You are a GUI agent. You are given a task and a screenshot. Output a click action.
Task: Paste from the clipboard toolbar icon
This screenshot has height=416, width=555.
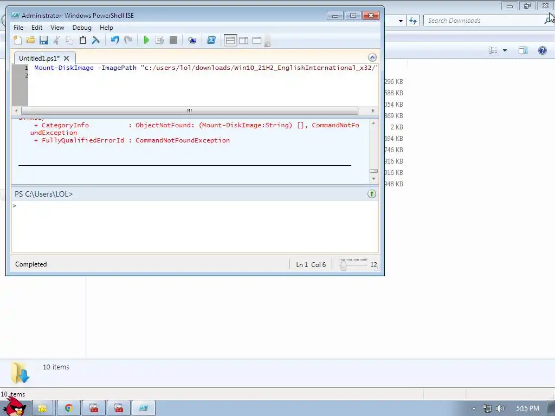(82, 40)
